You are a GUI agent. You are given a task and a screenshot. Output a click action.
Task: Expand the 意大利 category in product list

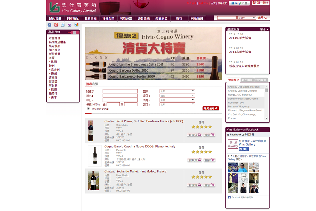point(54,70)
